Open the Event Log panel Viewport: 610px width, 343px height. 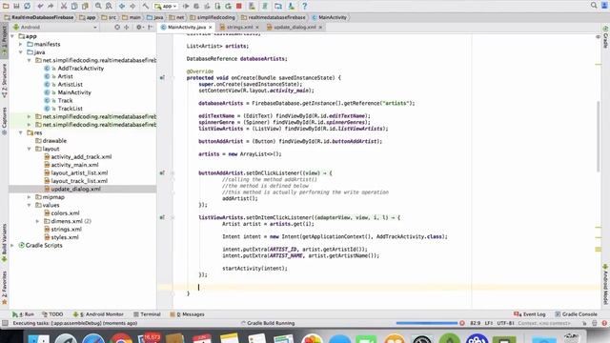(x=530, y=314)
